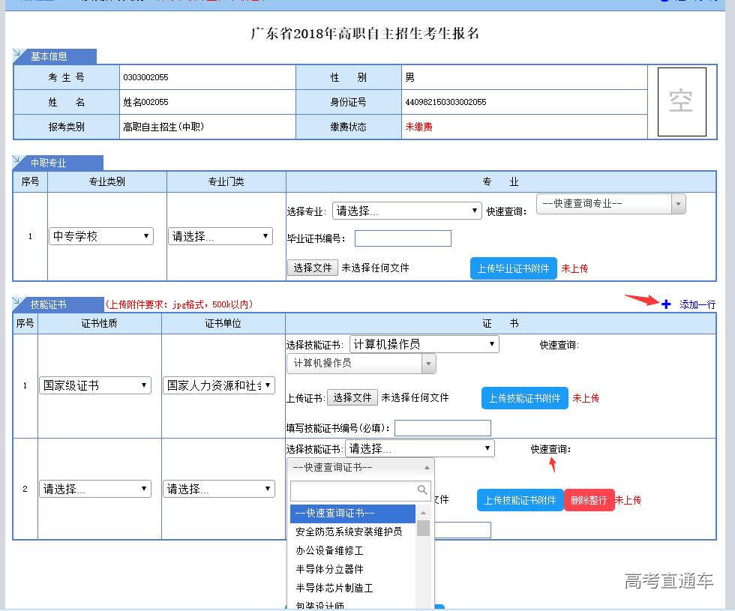
Task: Open the 中专学校 category dropdown
Action: [101, 236]
